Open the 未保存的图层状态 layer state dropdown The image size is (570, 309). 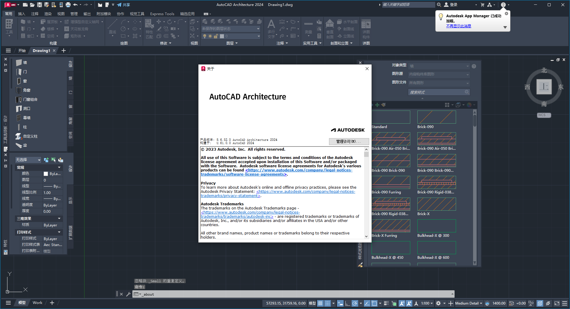[231, 29]
